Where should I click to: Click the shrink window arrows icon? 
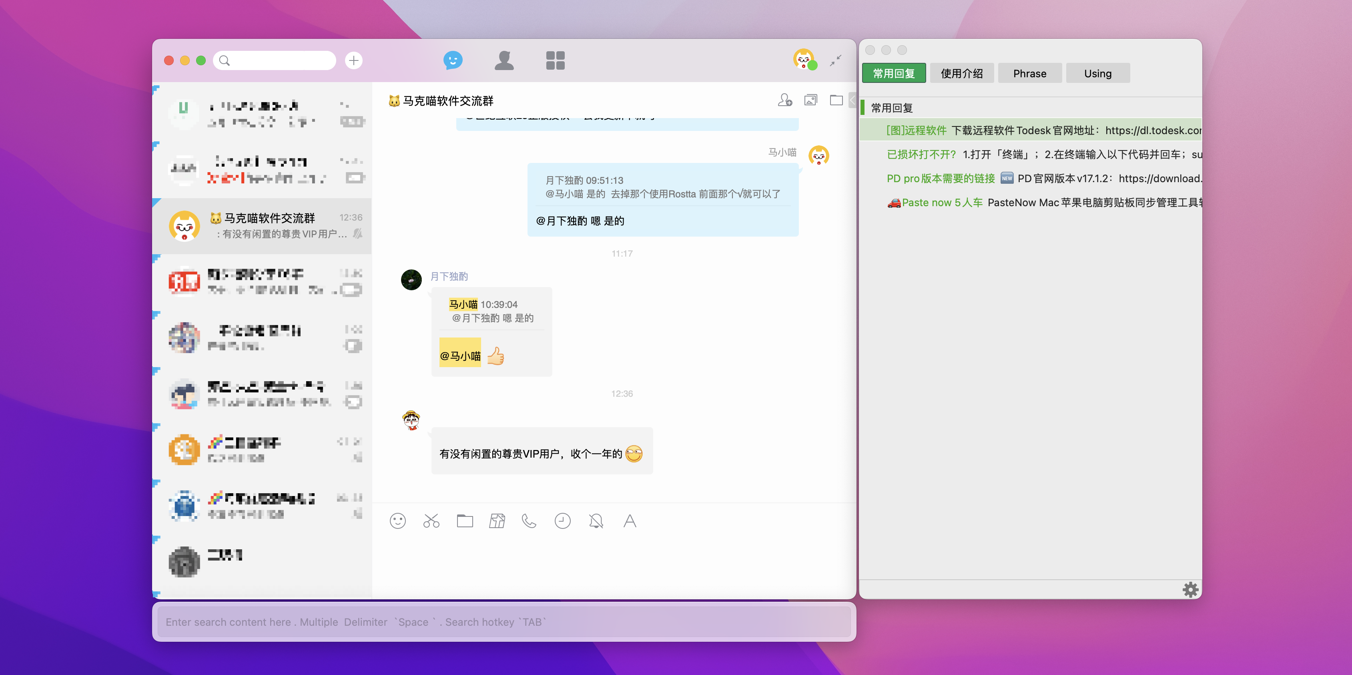pyautogui.click(x=836, y=60)
